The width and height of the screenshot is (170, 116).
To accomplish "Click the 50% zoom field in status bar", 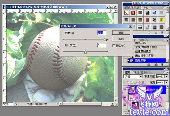I will click(8, 104).
